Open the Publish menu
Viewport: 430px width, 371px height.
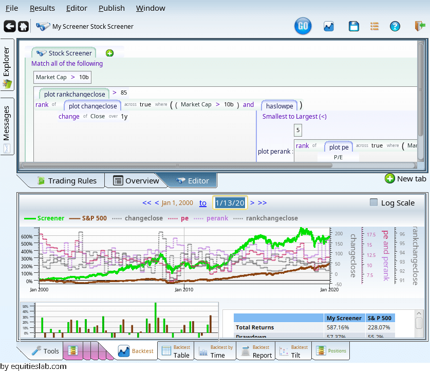point(111,8)
